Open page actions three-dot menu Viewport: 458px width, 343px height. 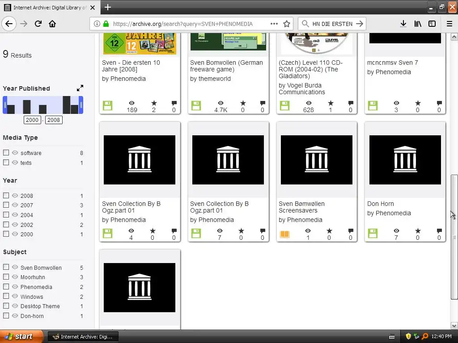274,24
